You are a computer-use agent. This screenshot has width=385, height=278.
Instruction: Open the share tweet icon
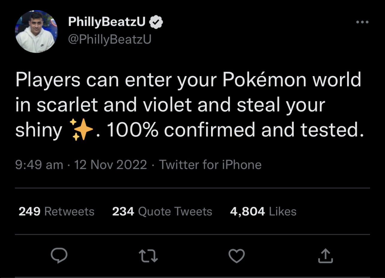pyautogui.click(x=325, y=256)
